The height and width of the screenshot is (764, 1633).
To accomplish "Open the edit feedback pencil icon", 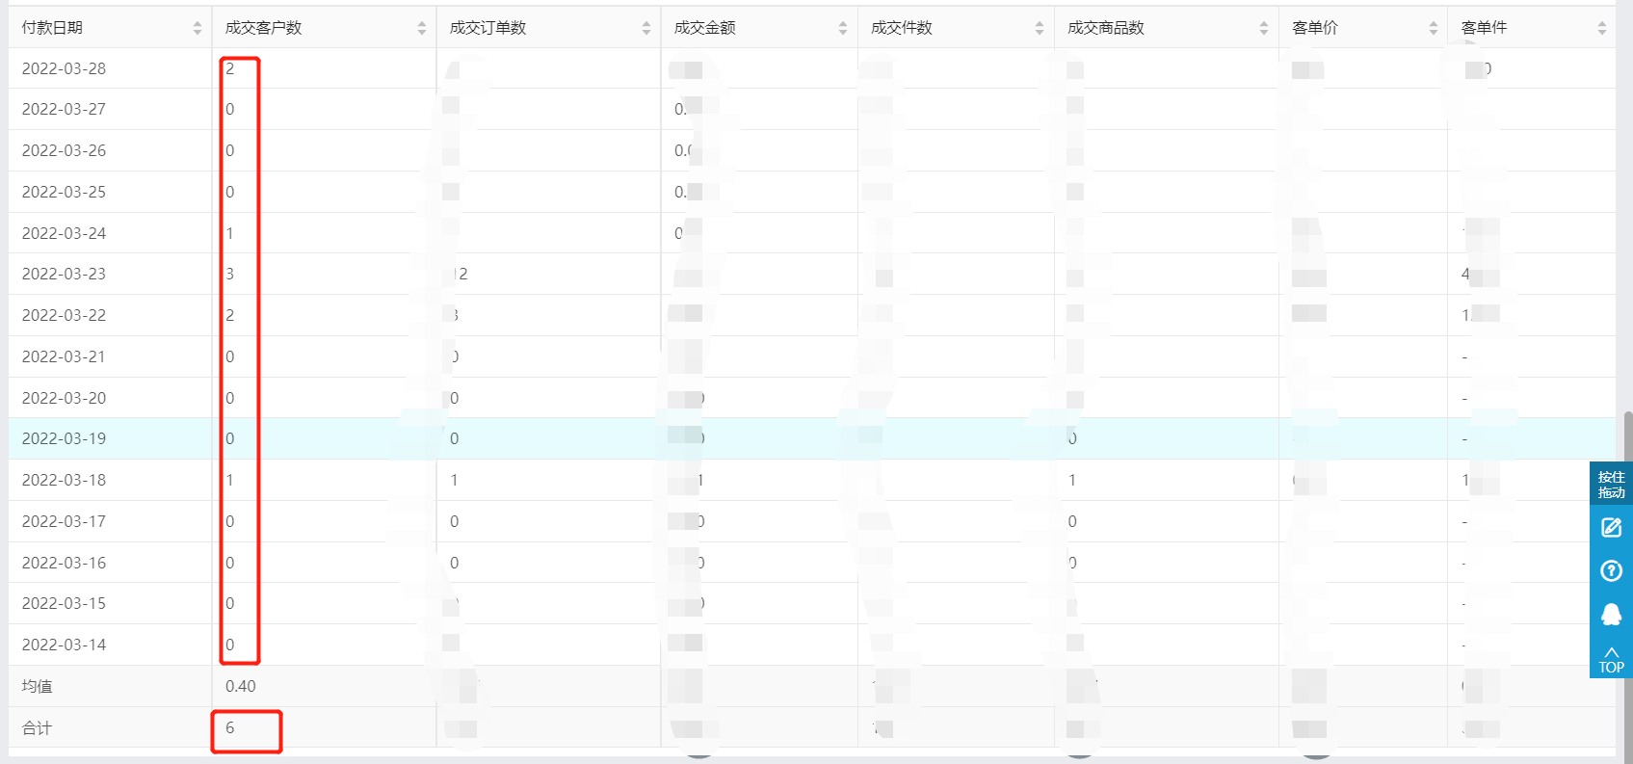I will (x=1611, y=527).
